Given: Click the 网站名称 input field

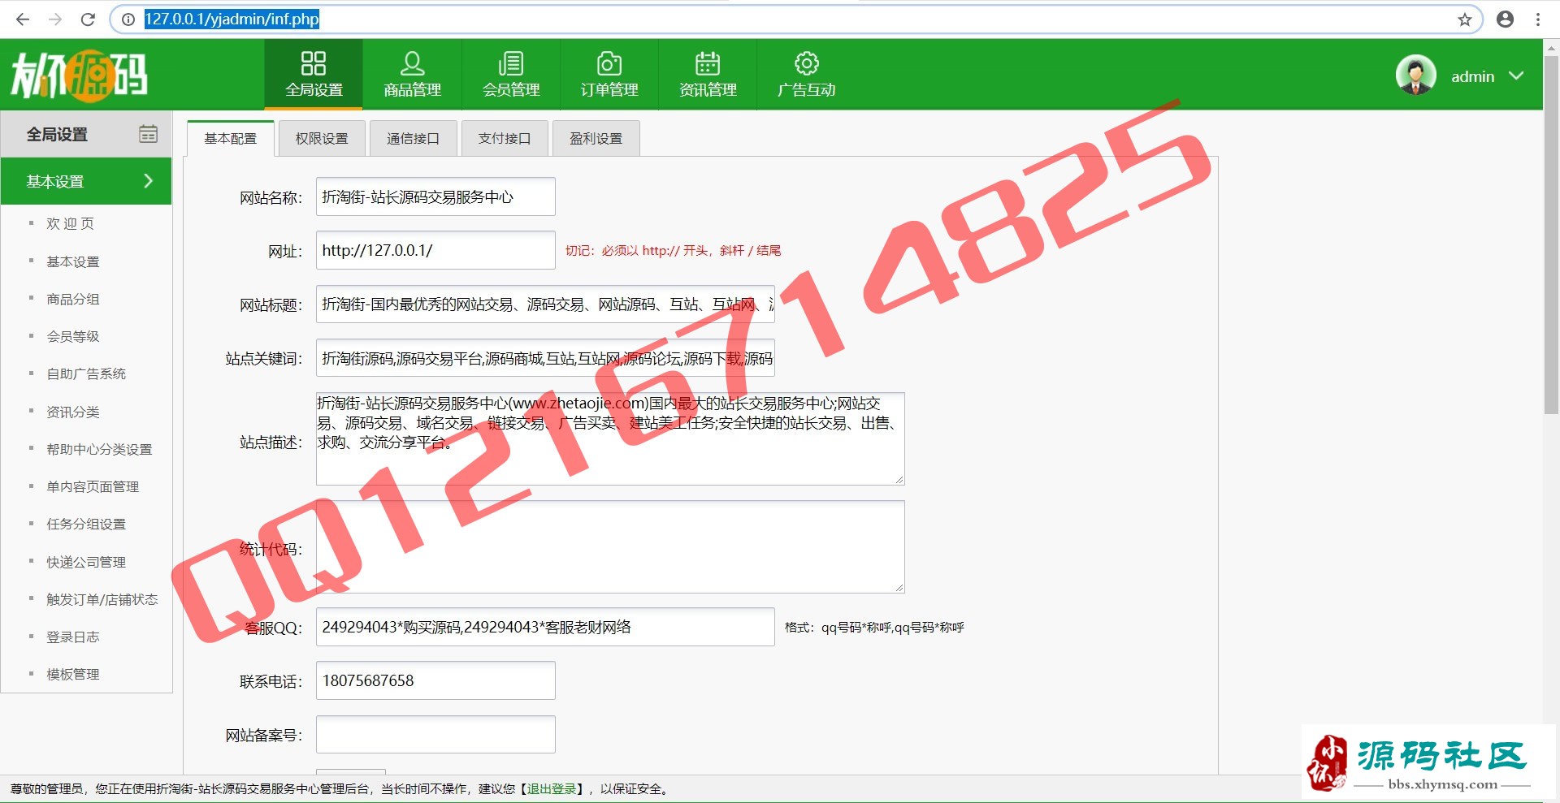Looking at the screenshot, I should pyautogui.click(x=435, y=196).
